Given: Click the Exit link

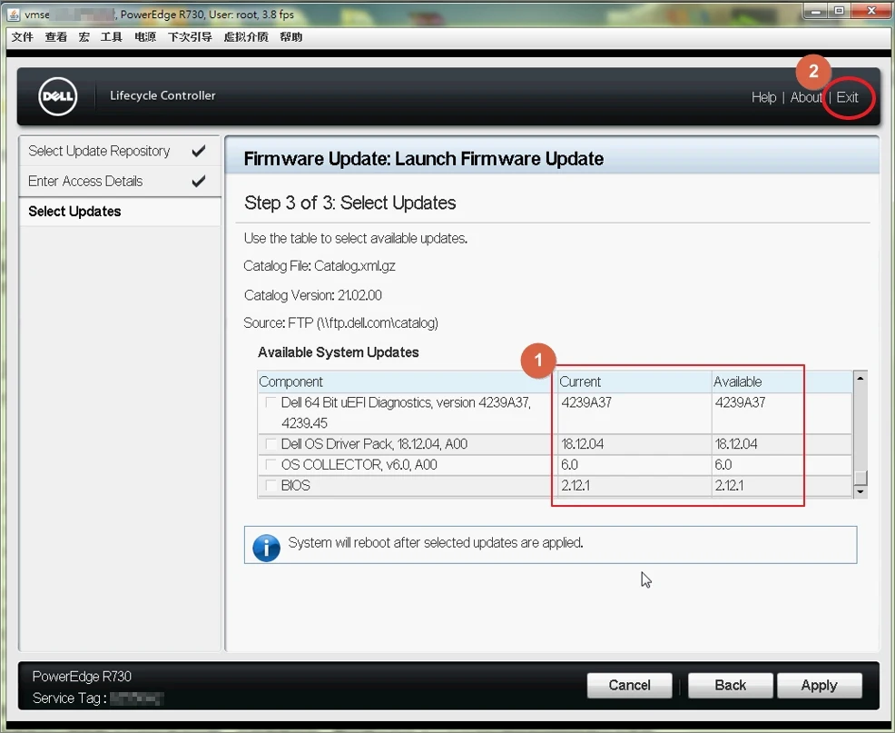Looking at the screenshot, I should click(847, 98).
